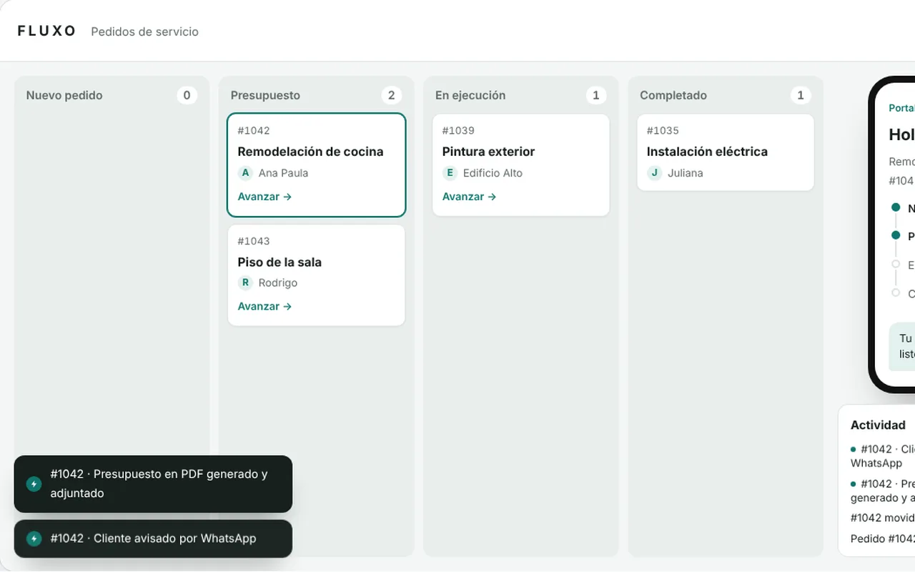Click the Actividad panel heading
The height and width of the screenshot is (572, 915).
(878, 425)
